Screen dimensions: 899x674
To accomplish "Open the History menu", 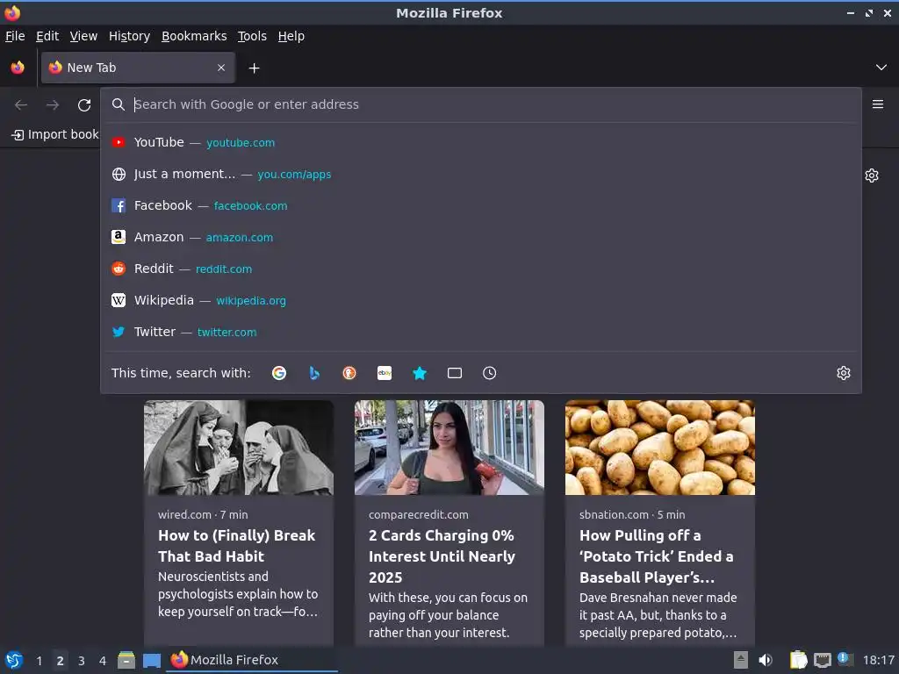I will click(x=130, y=36).
